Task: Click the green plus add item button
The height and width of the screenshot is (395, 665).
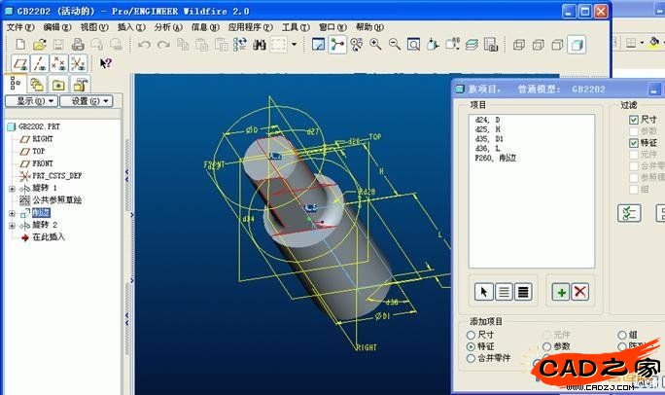Action: point(561,291)
